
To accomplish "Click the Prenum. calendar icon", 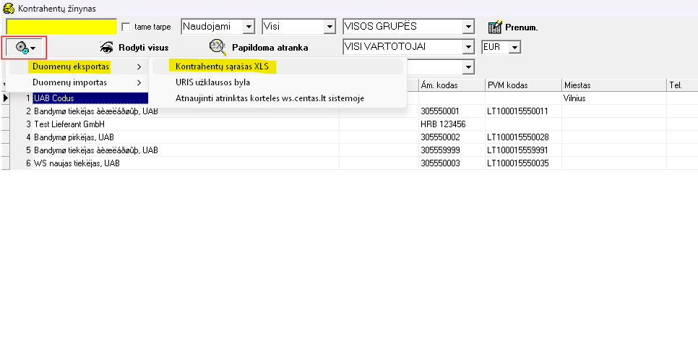I will tap(495, 27).
